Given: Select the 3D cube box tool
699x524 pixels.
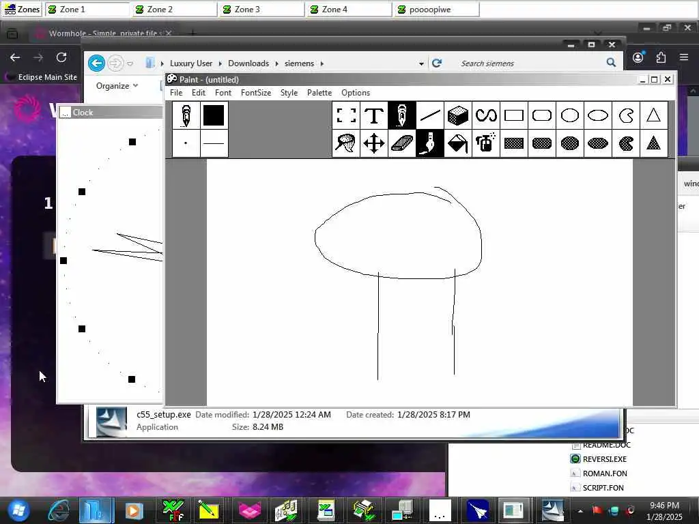Looking at the screenshot, I should pos(458,115).
